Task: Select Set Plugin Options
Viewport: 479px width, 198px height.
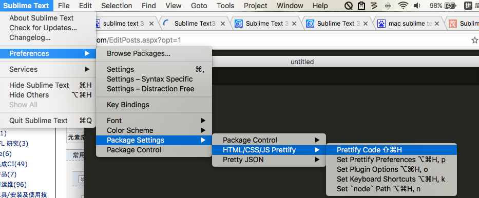Action: point(392,169)
